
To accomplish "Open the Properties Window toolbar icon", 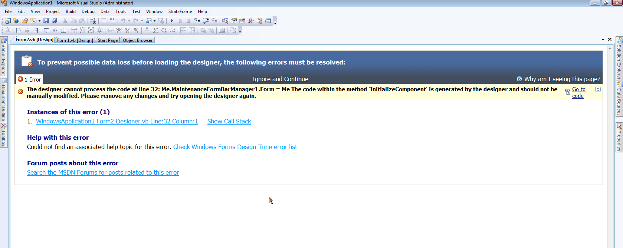I will pyautogui.click(x=234, y=21).
